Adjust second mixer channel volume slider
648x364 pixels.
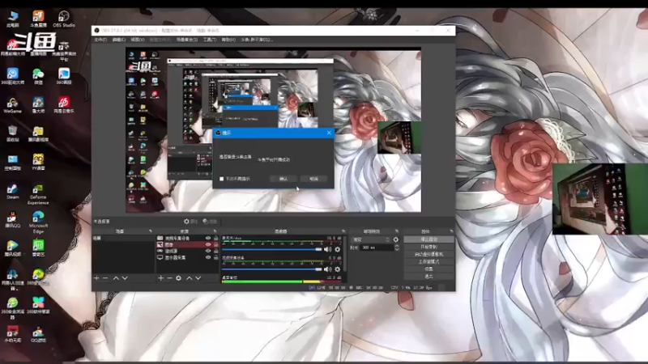click(272, 269)
